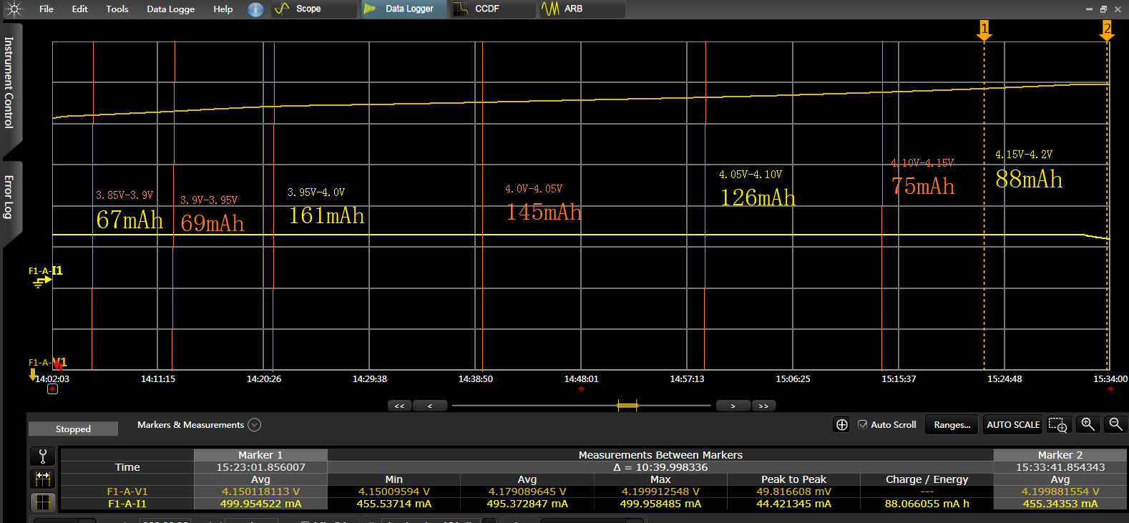Click the Peak to Peak column header
The height and width of the screenshot is (523, 1129).
793,479
